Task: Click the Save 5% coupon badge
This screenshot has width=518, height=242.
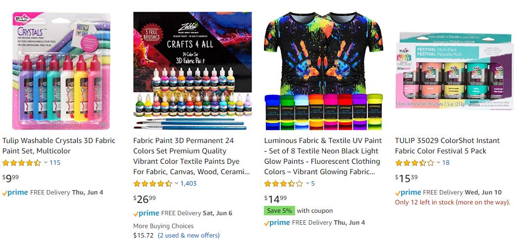Action: 279,211
